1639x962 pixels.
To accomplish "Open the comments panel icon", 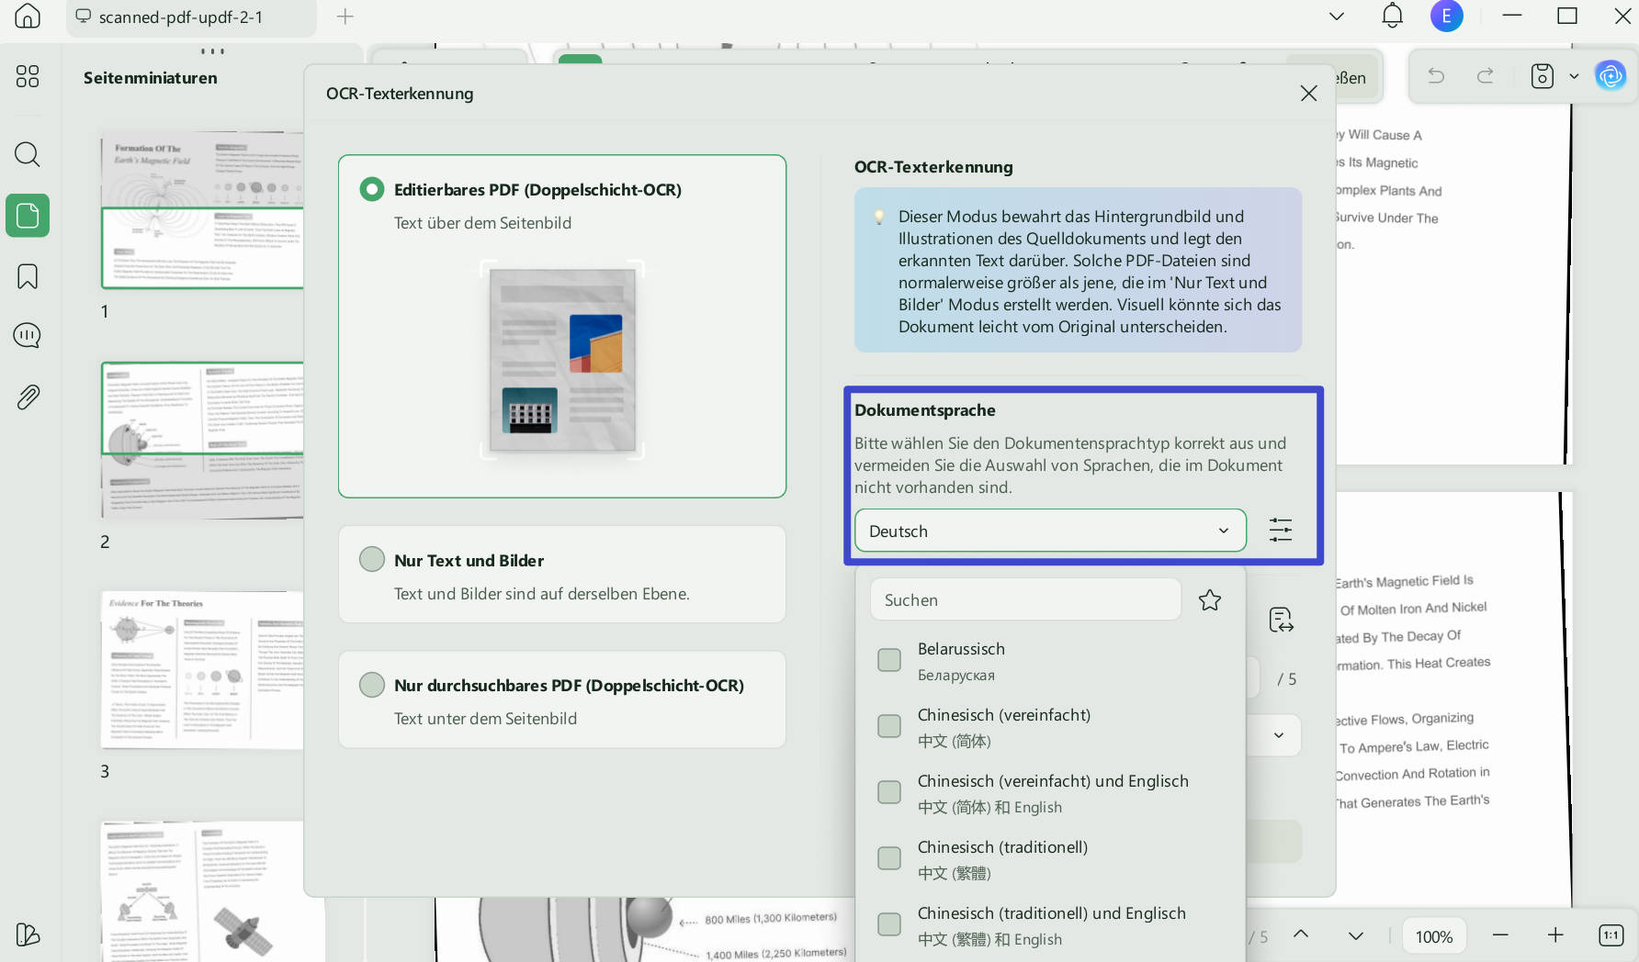I will pos(28,336).
